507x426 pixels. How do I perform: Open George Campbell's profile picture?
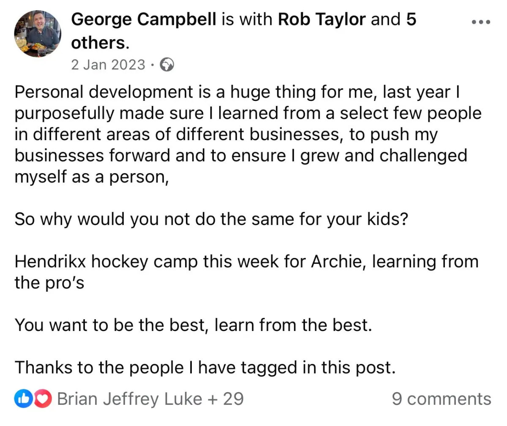[38, 34]
